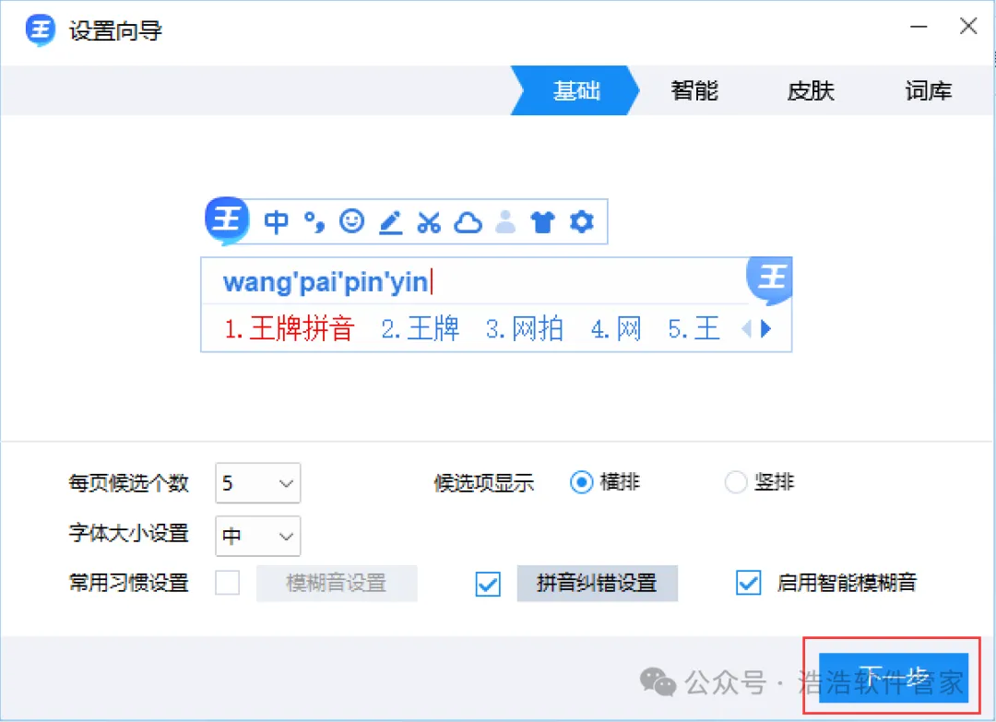Image resolution: width=996 pixels, height=722 pixels.
Task: Click the Wangpai logo in the title bar
Action: coord(40,30)
